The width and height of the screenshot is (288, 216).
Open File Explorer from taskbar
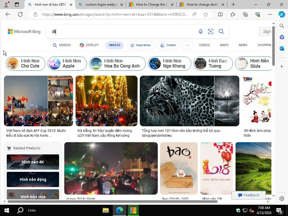(106, 210)
